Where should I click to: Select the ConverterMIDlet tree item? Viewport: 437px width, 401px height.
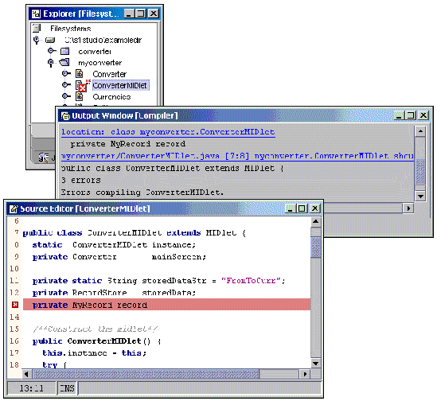(x=120, y=85)
